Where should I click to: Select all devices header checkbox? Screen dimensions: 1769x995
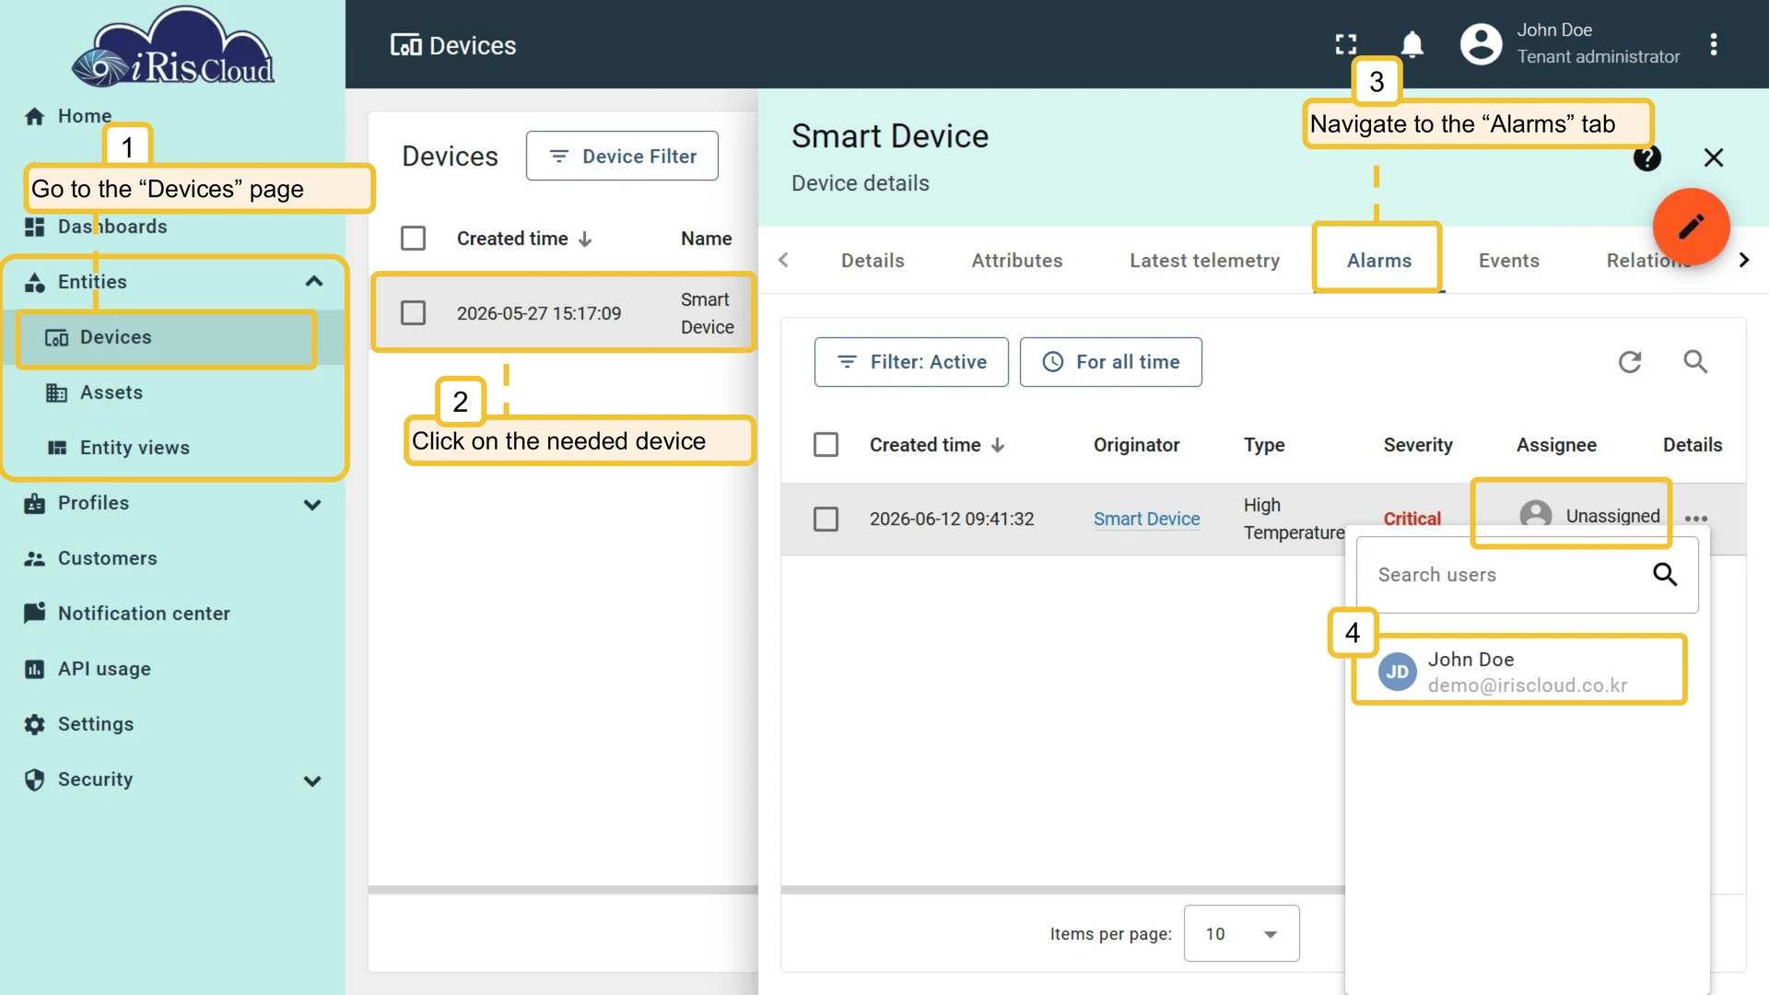coord(413,239)
